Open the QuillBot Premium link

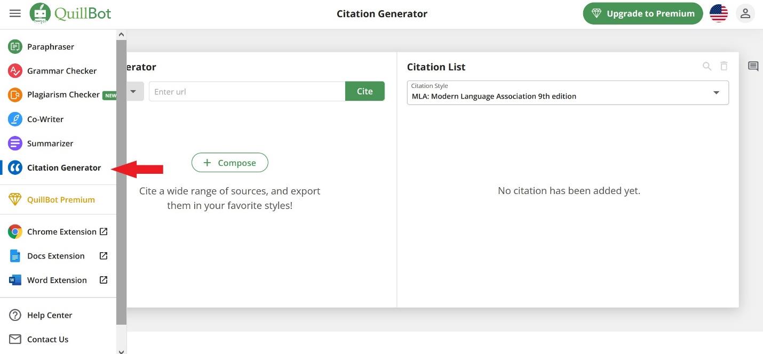coord(61,199)
